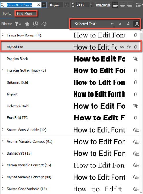Image resolution: width=143 pixels, height=194 pixels.
Task: Expand Acumin Variable Concept family
Action: tap(3, 141)
